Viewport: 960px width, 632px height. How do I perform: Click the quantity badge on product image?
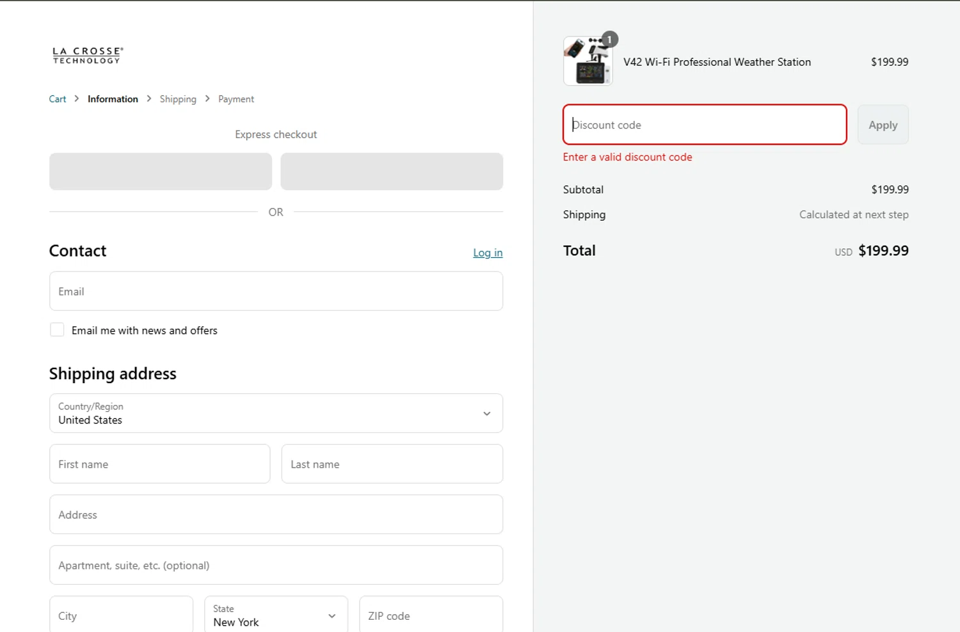(x=610, y=40)
